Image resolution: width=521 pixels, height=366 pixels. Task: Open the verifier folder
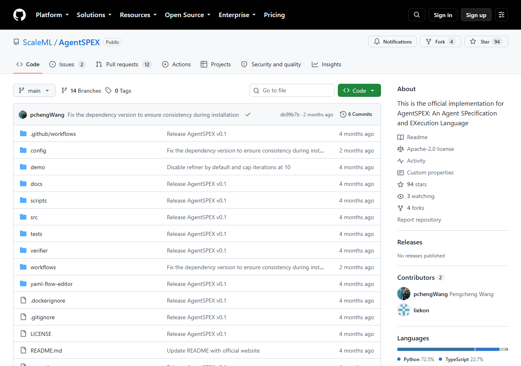[x=39, y=250]
